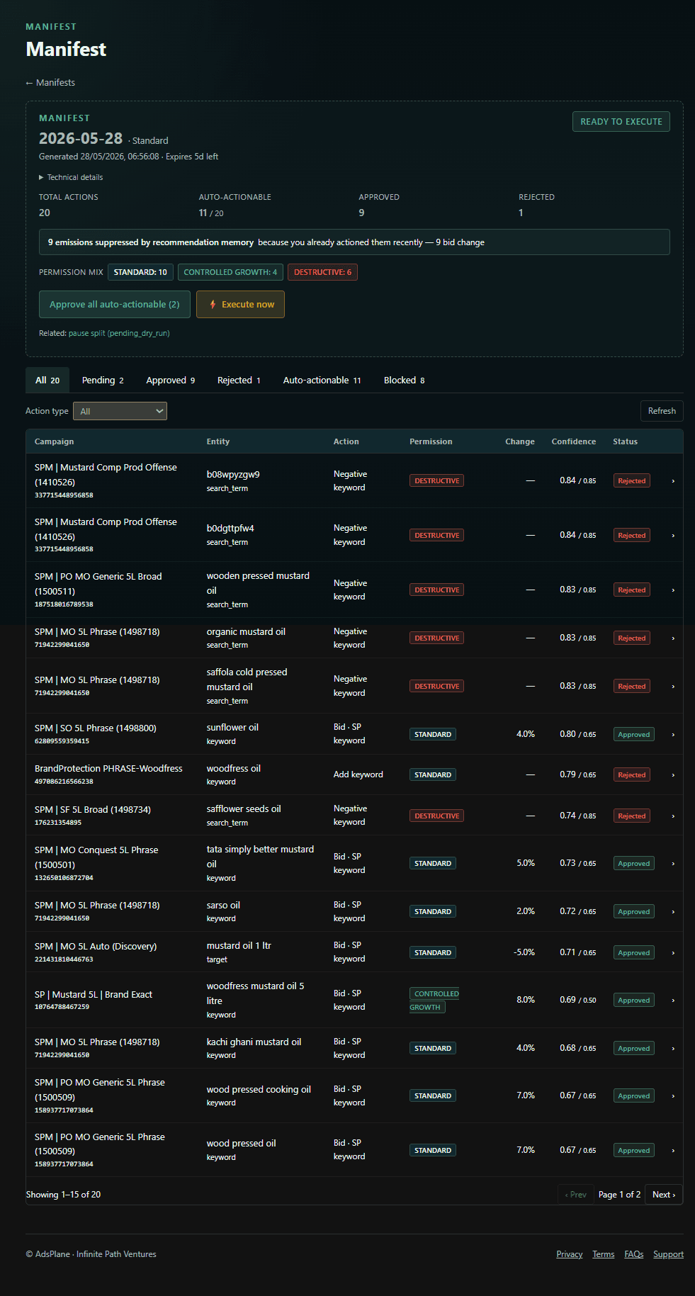Open the FAQs link in footer
This screenshot has width=695, height=1296.
click(x=634, y=1254)
